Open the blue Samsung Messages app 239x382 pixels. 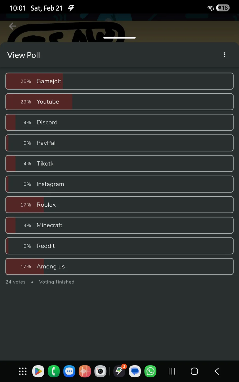69,371
